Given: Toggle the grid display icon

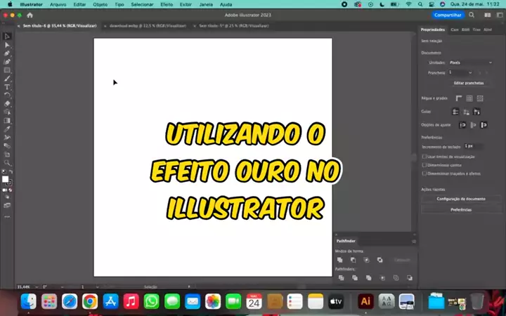Looking at the screenshot, I should click(x=469, y=98).
